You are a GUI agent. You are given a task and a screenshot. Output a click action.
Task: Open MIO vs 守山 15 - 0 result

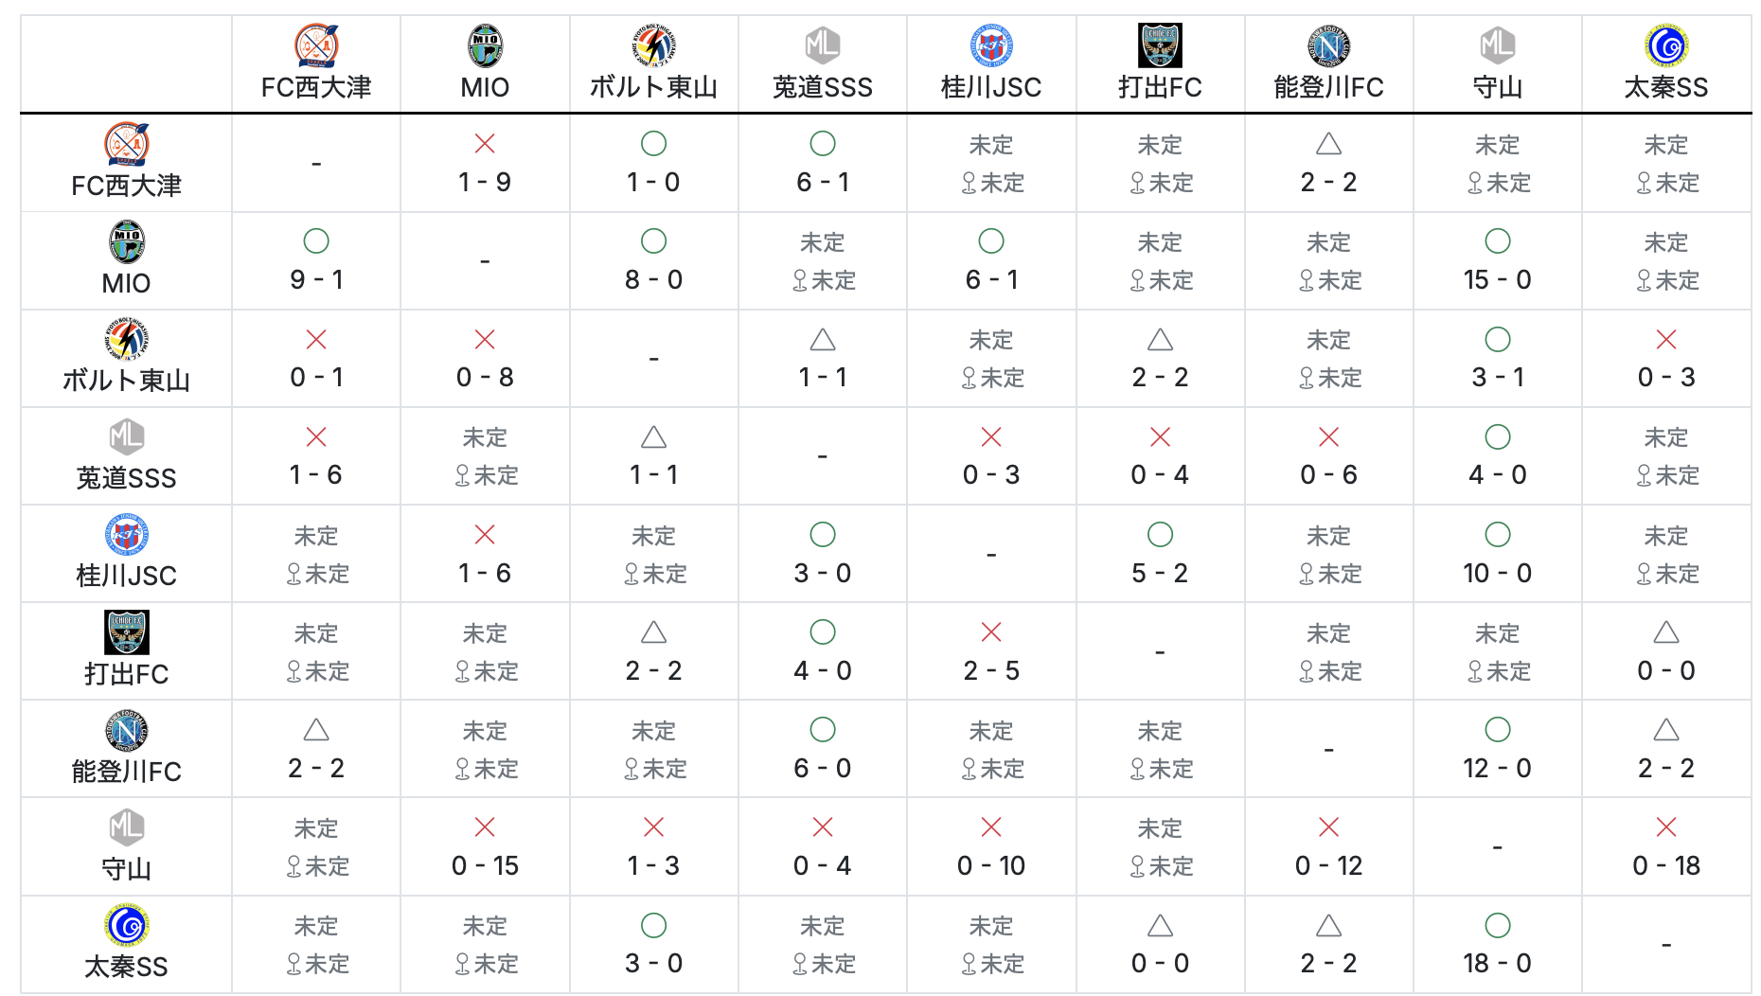coord(1497,279)
